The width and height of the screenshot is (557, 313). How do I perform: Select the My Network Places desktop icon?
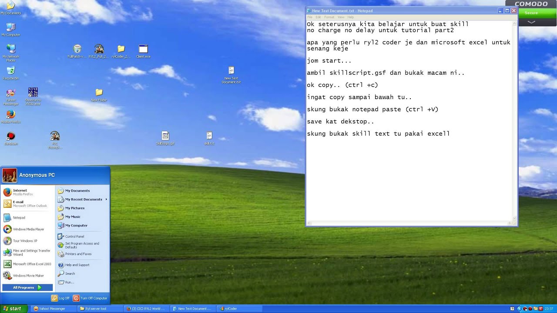11,53
